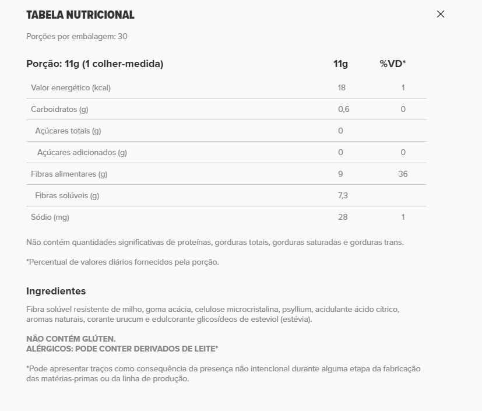Viewport: 482px width, 411px height.
Task: Select the Carboidratos (g) row label
Action: [x=59, y=109]
